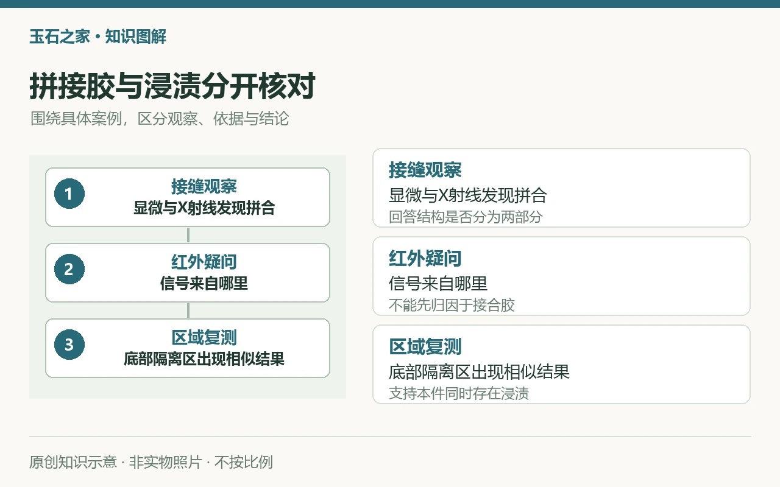Select bold "底部隔离区出现相似结果" in step 3 box

[204, 359]
